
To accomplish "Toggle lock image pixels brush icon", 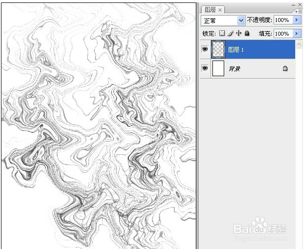I will pyautogui.click(x=231, y=34).
